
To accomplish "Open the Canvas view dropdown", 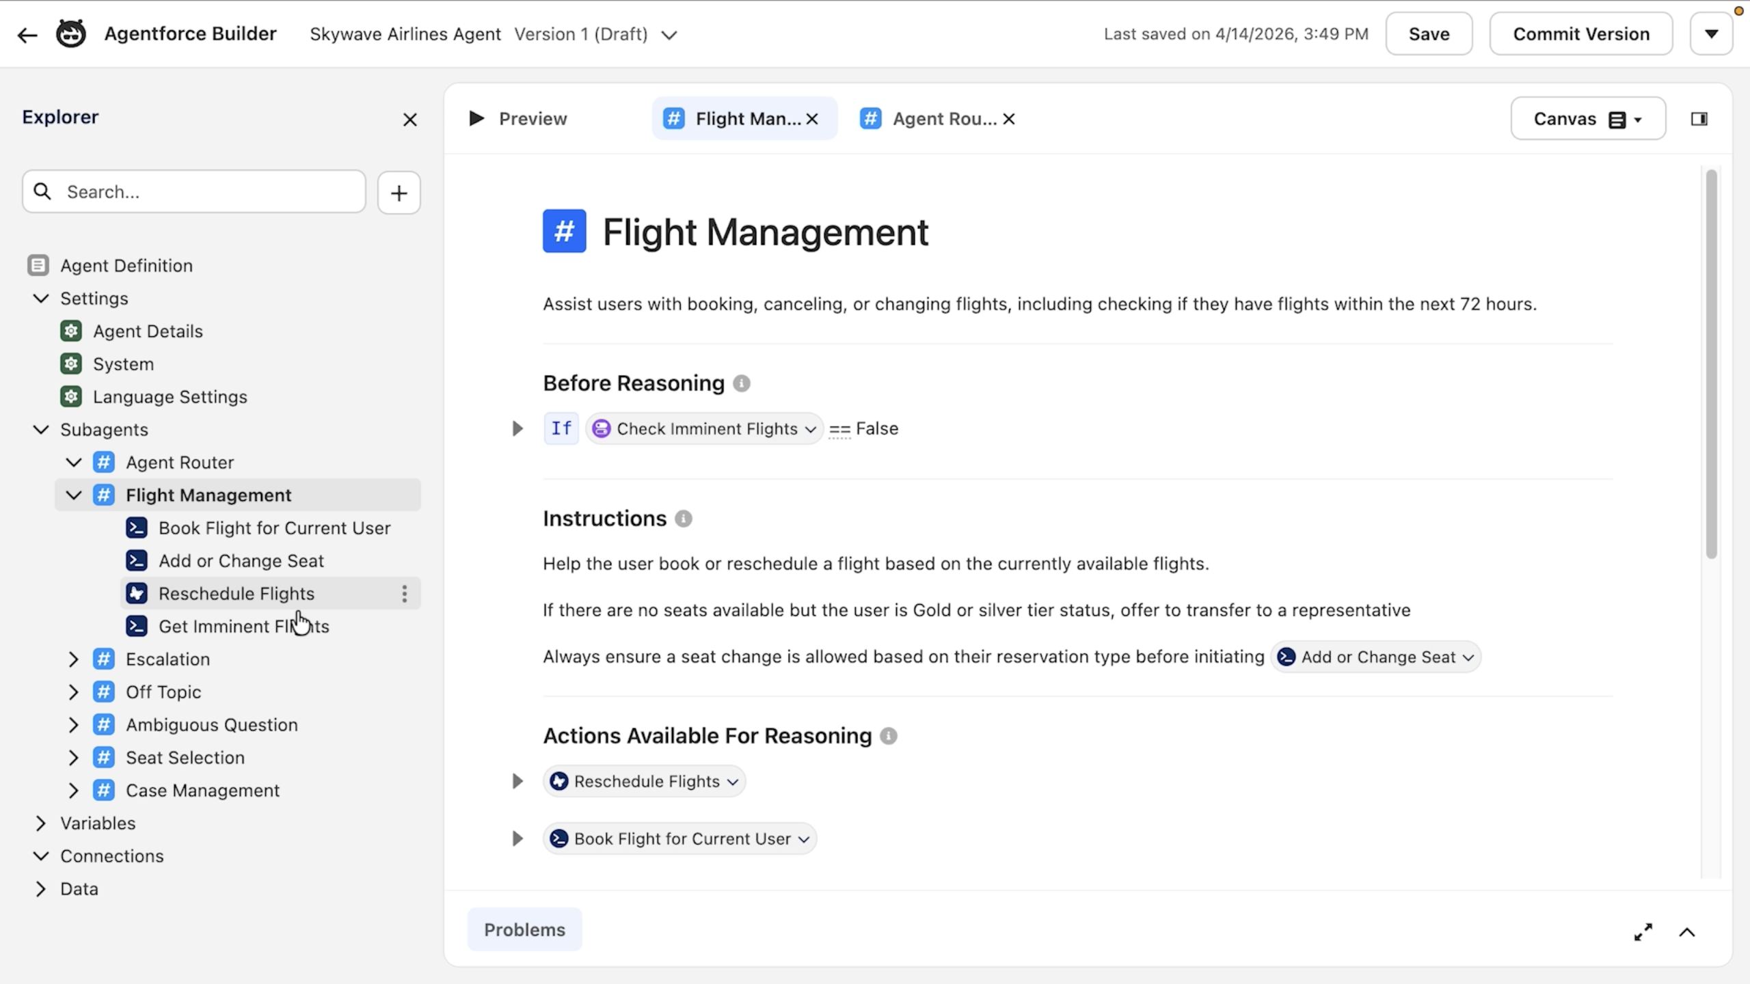I will coord(1587,119).
